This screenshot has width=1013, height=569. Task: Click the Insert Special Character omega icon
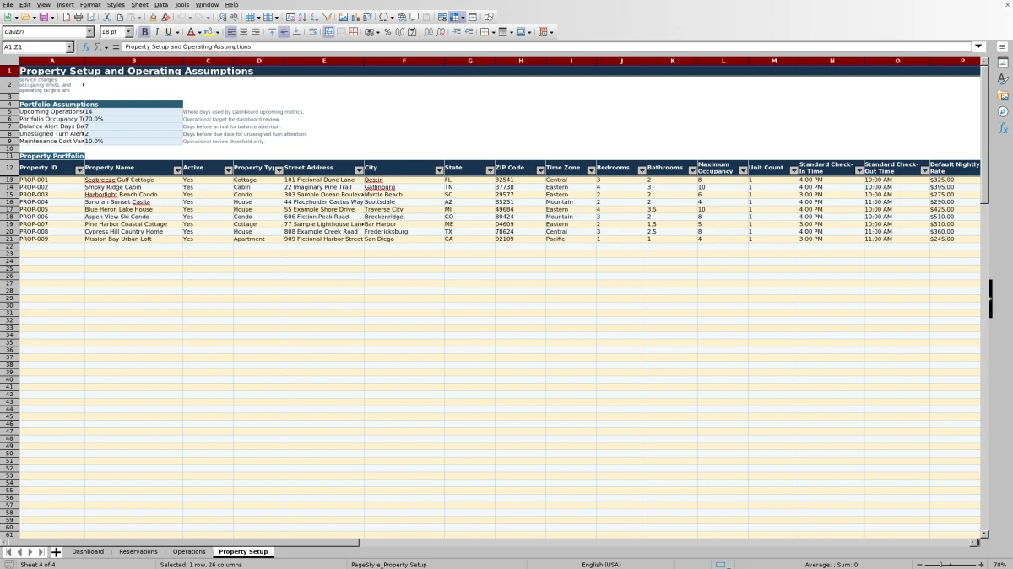(x=384, y=17)
